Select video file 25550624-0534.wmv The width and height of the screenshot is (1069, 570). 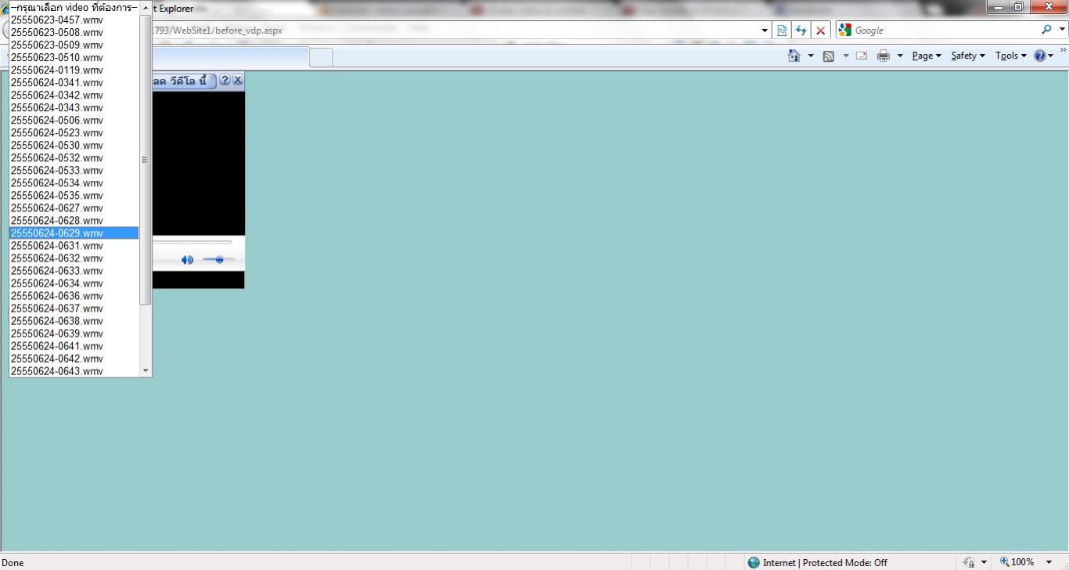pyautogui.click(x=74, y=182)
